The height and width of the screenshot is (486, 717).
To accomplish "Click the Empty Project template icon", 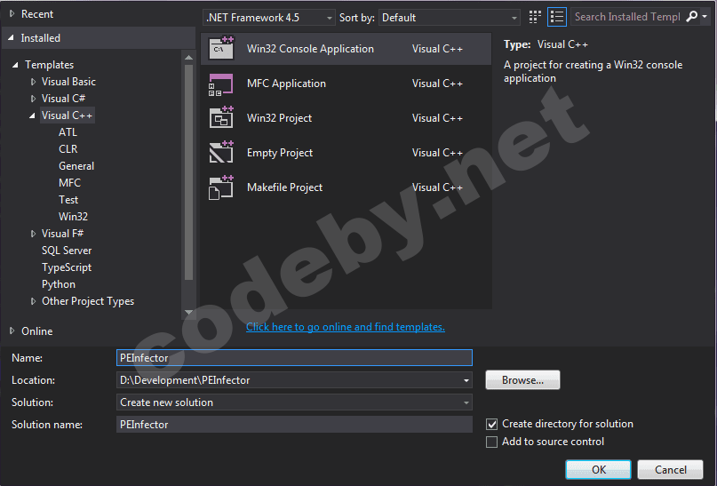I will point(221,152).
